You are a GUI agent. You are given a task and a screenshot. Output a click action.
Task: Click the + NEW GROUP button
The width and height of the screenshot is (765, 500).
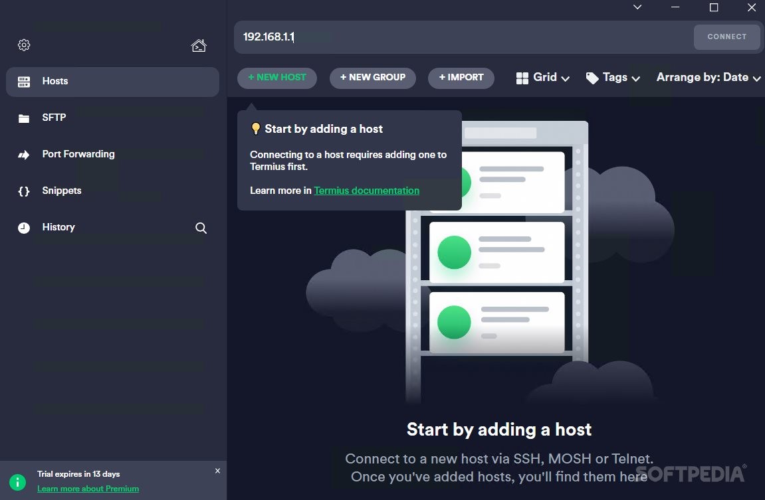click(373, 78)
